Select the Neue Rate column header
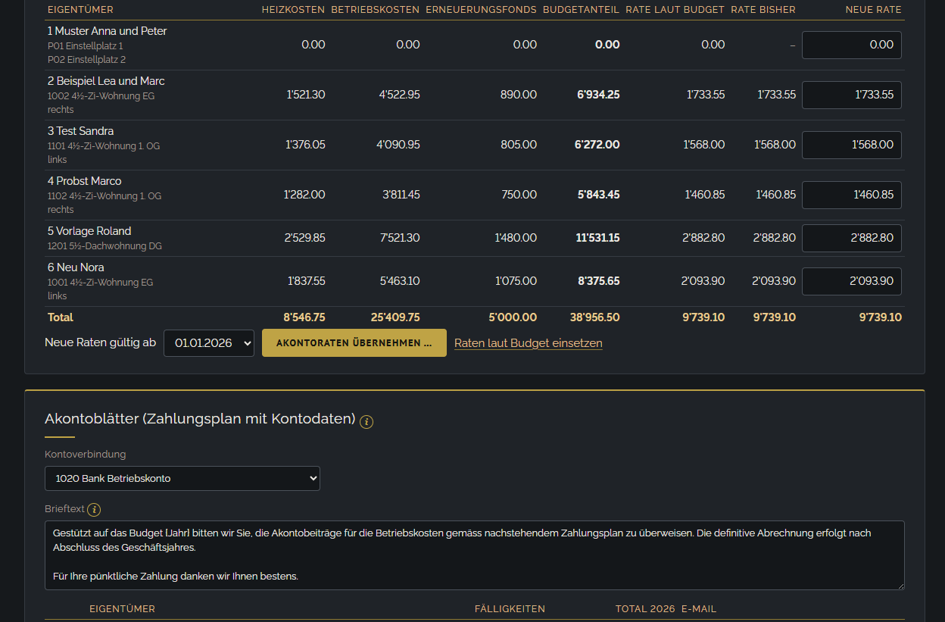 874,10
